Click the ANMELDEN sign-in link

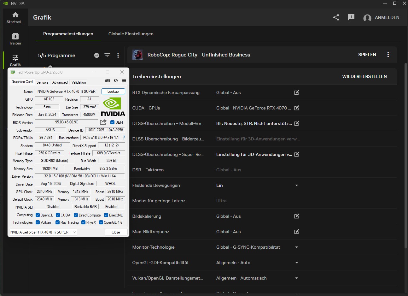387,17
